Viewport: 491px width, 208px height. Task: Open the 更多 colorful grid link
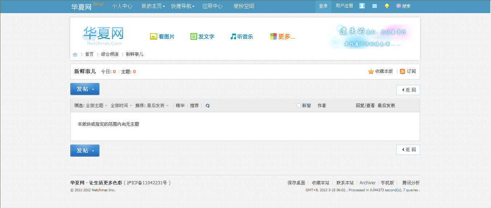283,36
